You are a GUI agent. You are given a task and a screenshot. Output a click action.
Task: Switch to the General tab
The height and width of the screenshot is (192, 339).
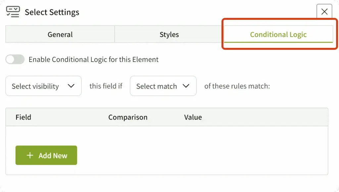tap(60, 34)
